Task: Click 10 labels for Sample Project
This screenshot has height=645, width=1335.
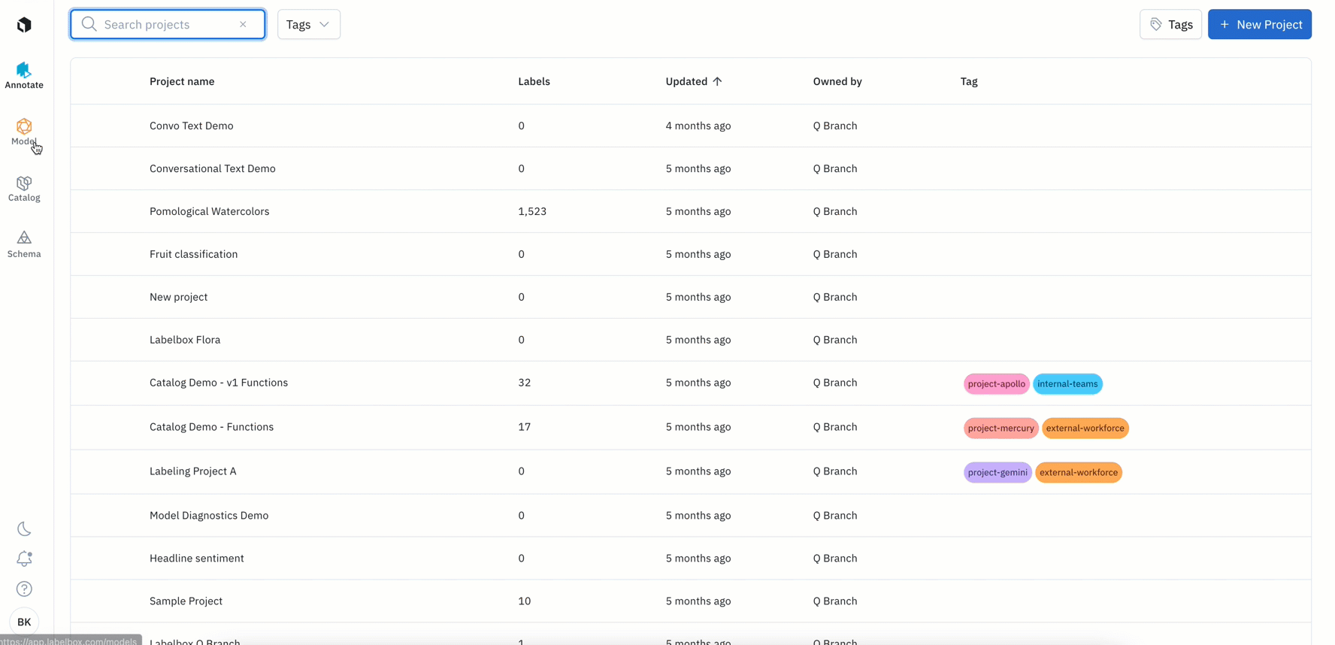Action: coord(525,601)
